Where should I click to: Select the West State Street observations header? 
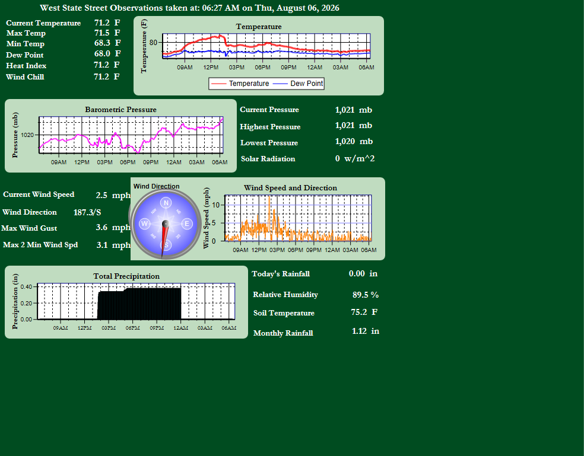[x=189, y=8]
